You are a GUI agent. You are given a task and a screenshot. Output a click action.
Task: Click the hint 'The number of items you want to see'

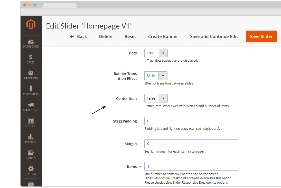[182, 174]
